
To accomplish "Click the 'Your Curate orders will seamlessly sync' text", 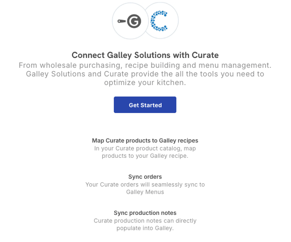I will coord(145,184).
